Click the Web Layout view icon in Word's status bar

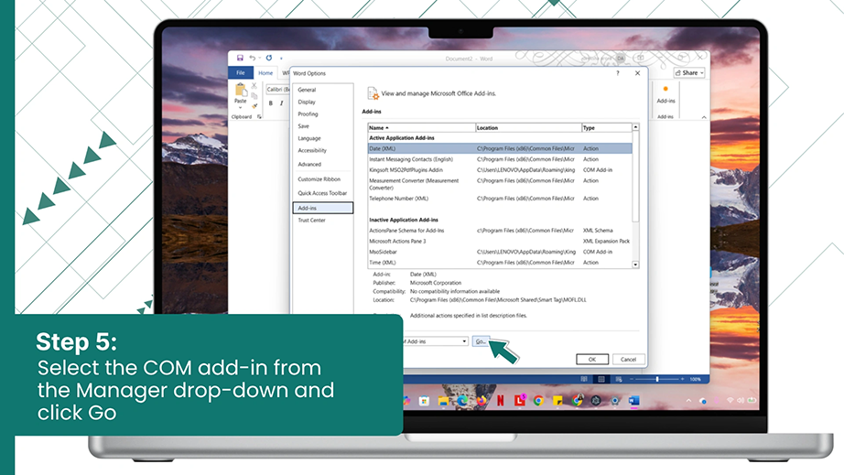click(619, 379)
